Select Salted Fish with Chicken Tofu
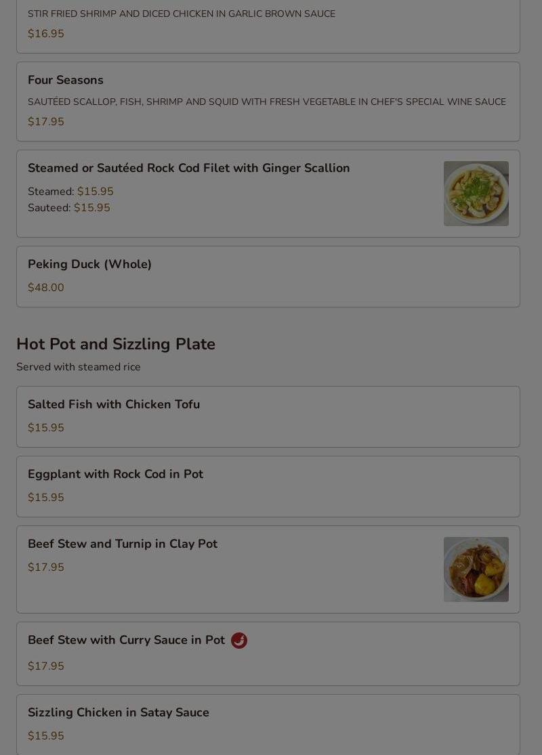 click(268, 416)
